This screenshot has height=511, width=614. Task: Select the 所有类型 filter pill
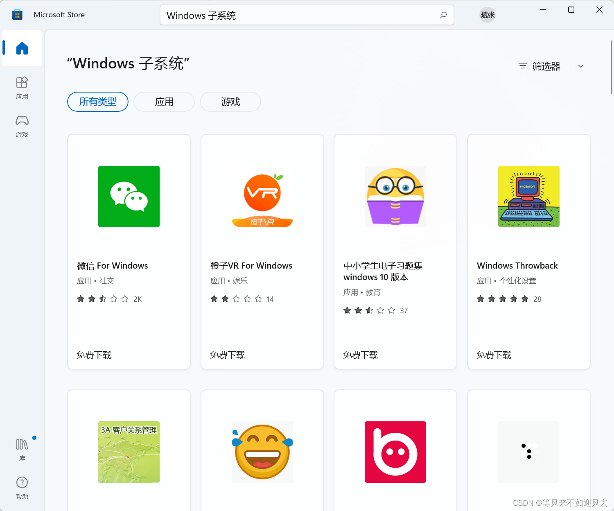click(97, 102)
